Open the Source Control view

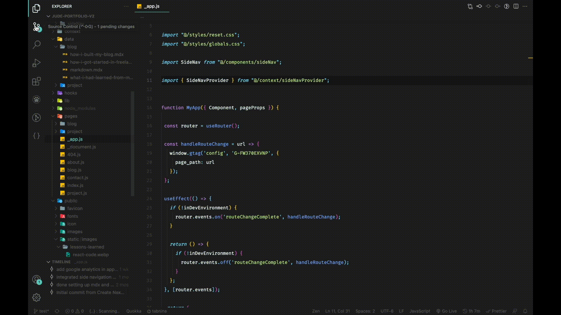click(x=36, y=27)
